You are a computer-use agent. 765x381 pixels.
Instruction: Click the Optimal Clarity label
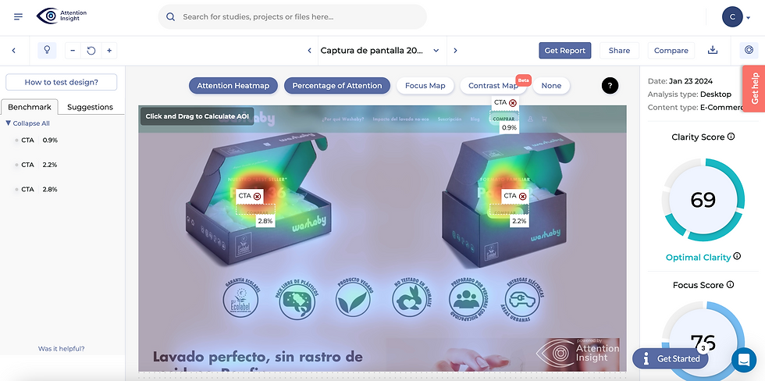[x=698, y=258]
